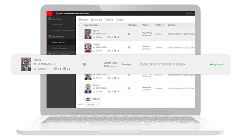Click the fingerprint icon in Linda R's row
The height and width of the screenshot is (137, 241).
point(115,51)
